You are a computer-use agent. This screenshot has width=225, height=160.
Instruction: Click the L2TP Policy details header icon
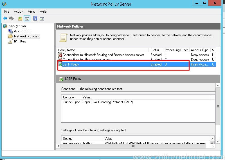[61, 79]
